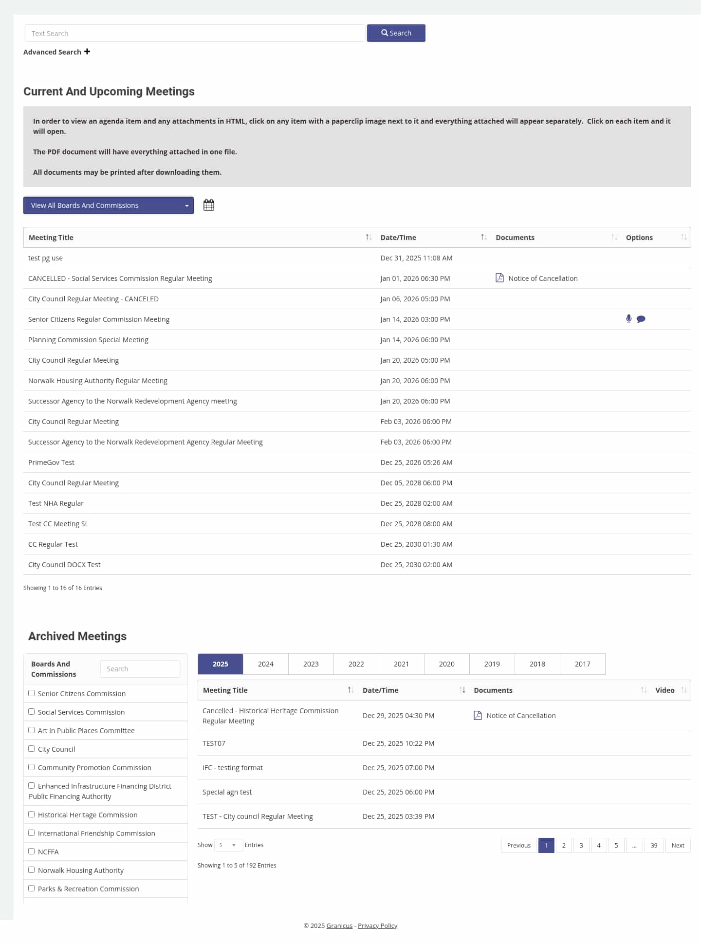Go to archive page 4

pyautogui.click(x=599, y=845)
